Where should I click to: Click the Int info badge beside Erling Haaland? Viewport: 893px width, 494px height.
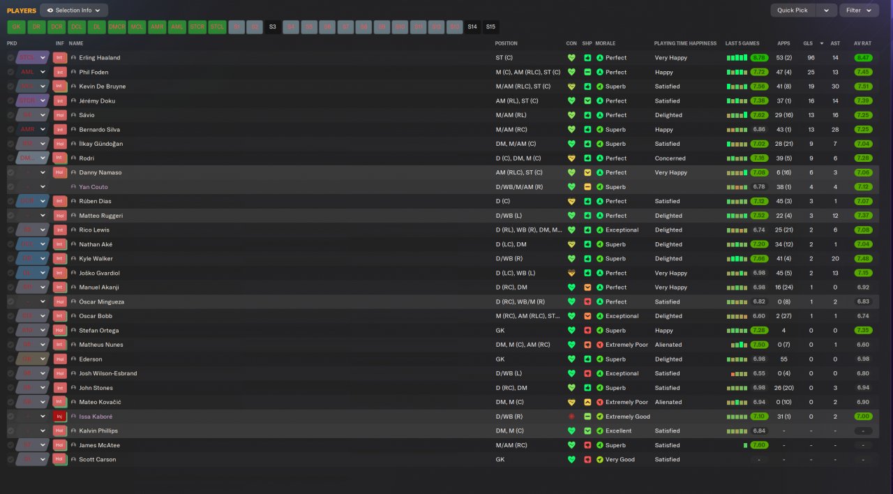click(59, 58)
